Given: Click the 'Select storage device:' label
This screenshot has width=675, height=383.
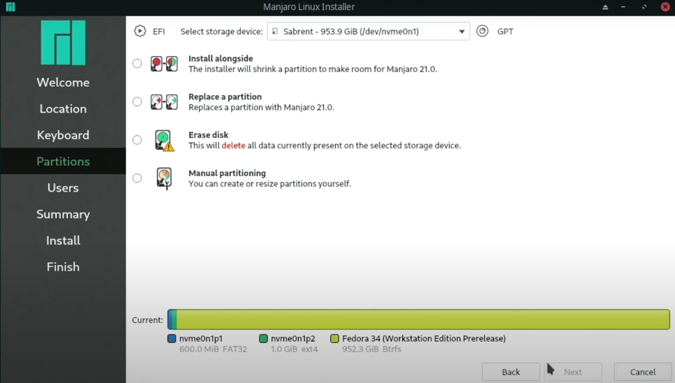Looking at the screenshot, I should pyautogui.click(x=221, y=32).
